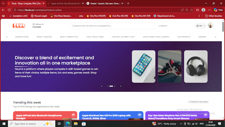Refresh the page with reload icon
This screenshot has height=127, width=225.
[x=9, y=10]
